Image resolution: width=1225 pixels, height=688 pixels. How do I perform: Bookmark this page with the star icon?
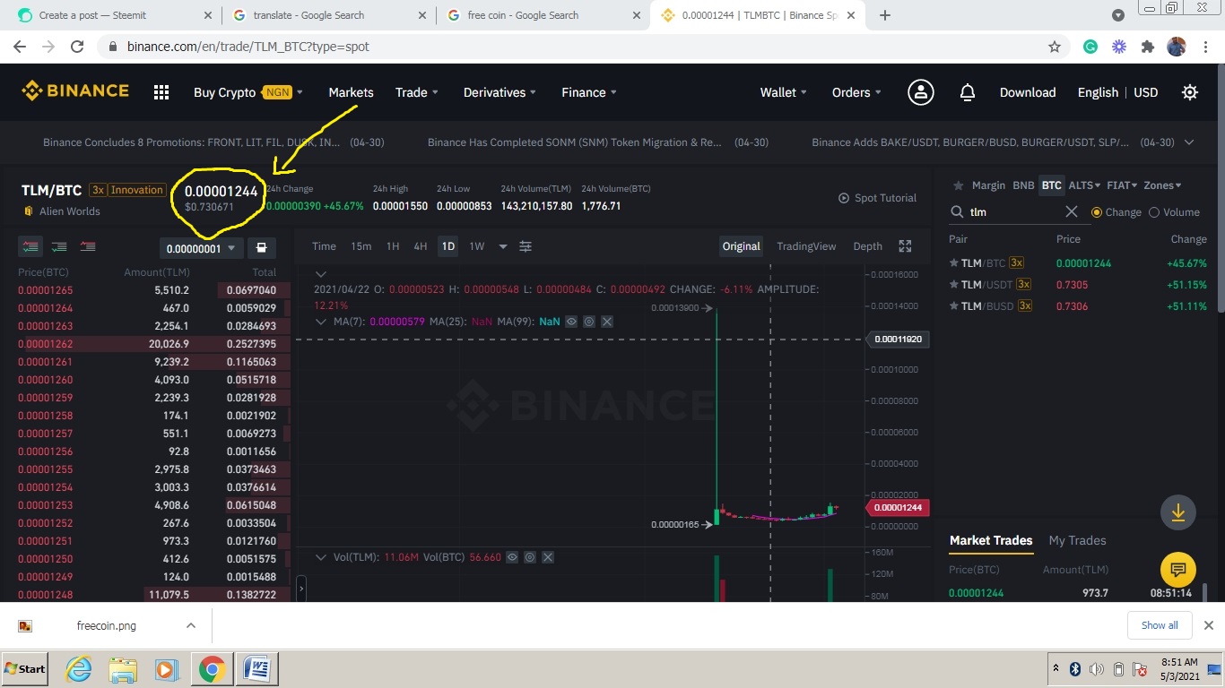pyautogui.click(x=1055, y=47)
